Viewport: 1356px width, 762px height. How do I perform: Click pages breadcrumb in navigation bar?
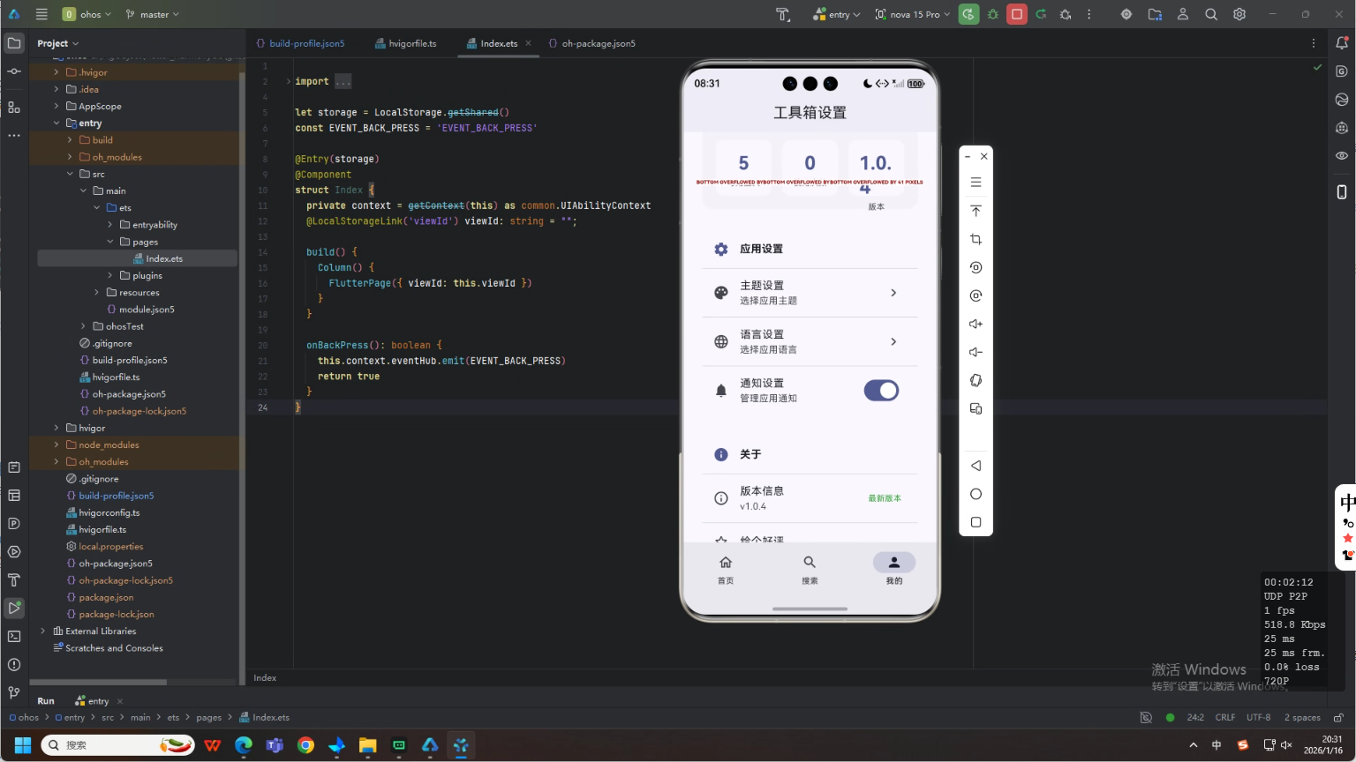click(209, 718)
